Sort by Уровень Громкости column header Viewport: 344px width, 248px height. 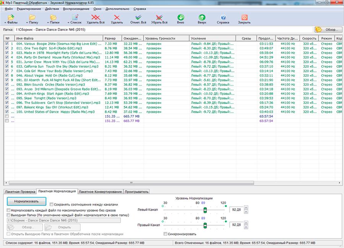pyautogui.click(x=166, y=38)
